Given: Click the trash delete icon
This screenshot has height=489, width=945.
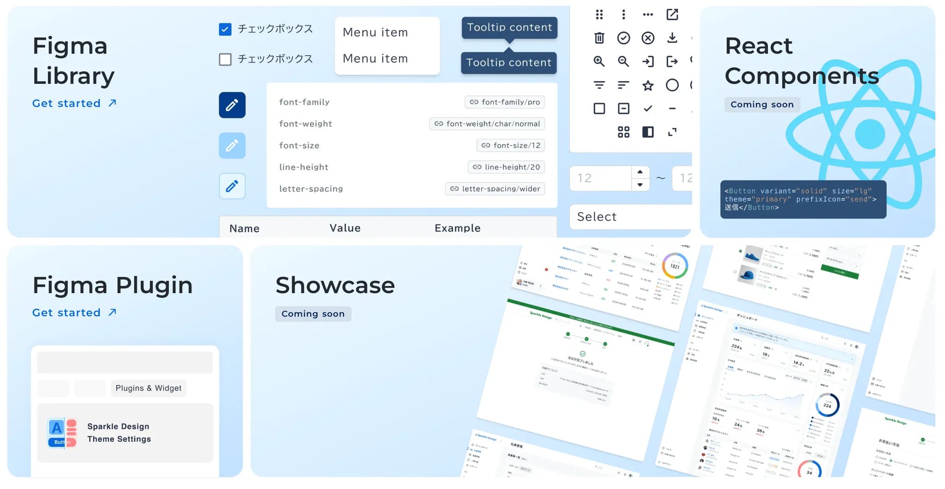Looking at the screenshot, I should [599, 38].
